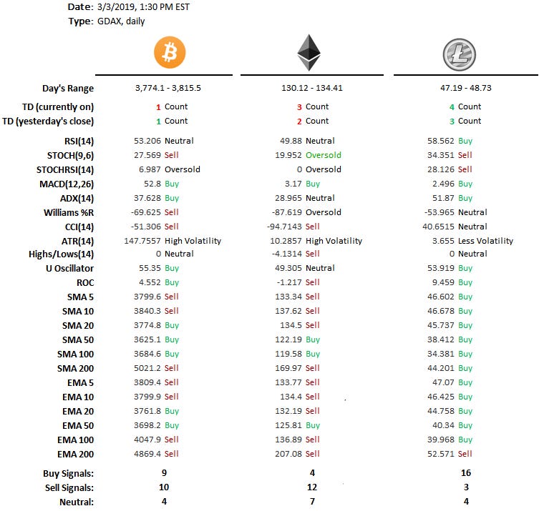
Task: Click the Type GDAX, daily text
Action: point(120,21)
